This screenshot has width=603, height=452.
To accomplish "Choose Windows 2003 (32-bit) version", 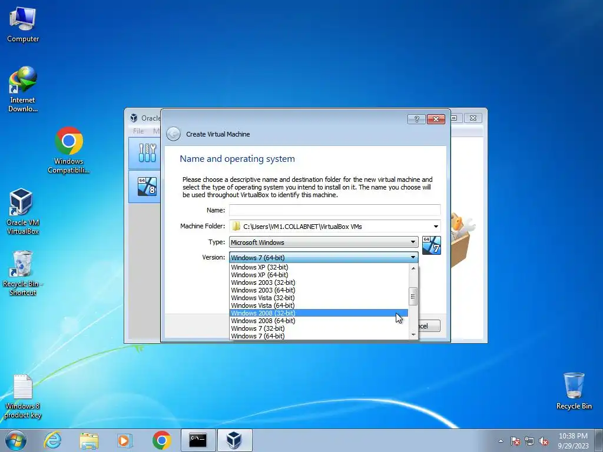I will (x=319, y=282).
